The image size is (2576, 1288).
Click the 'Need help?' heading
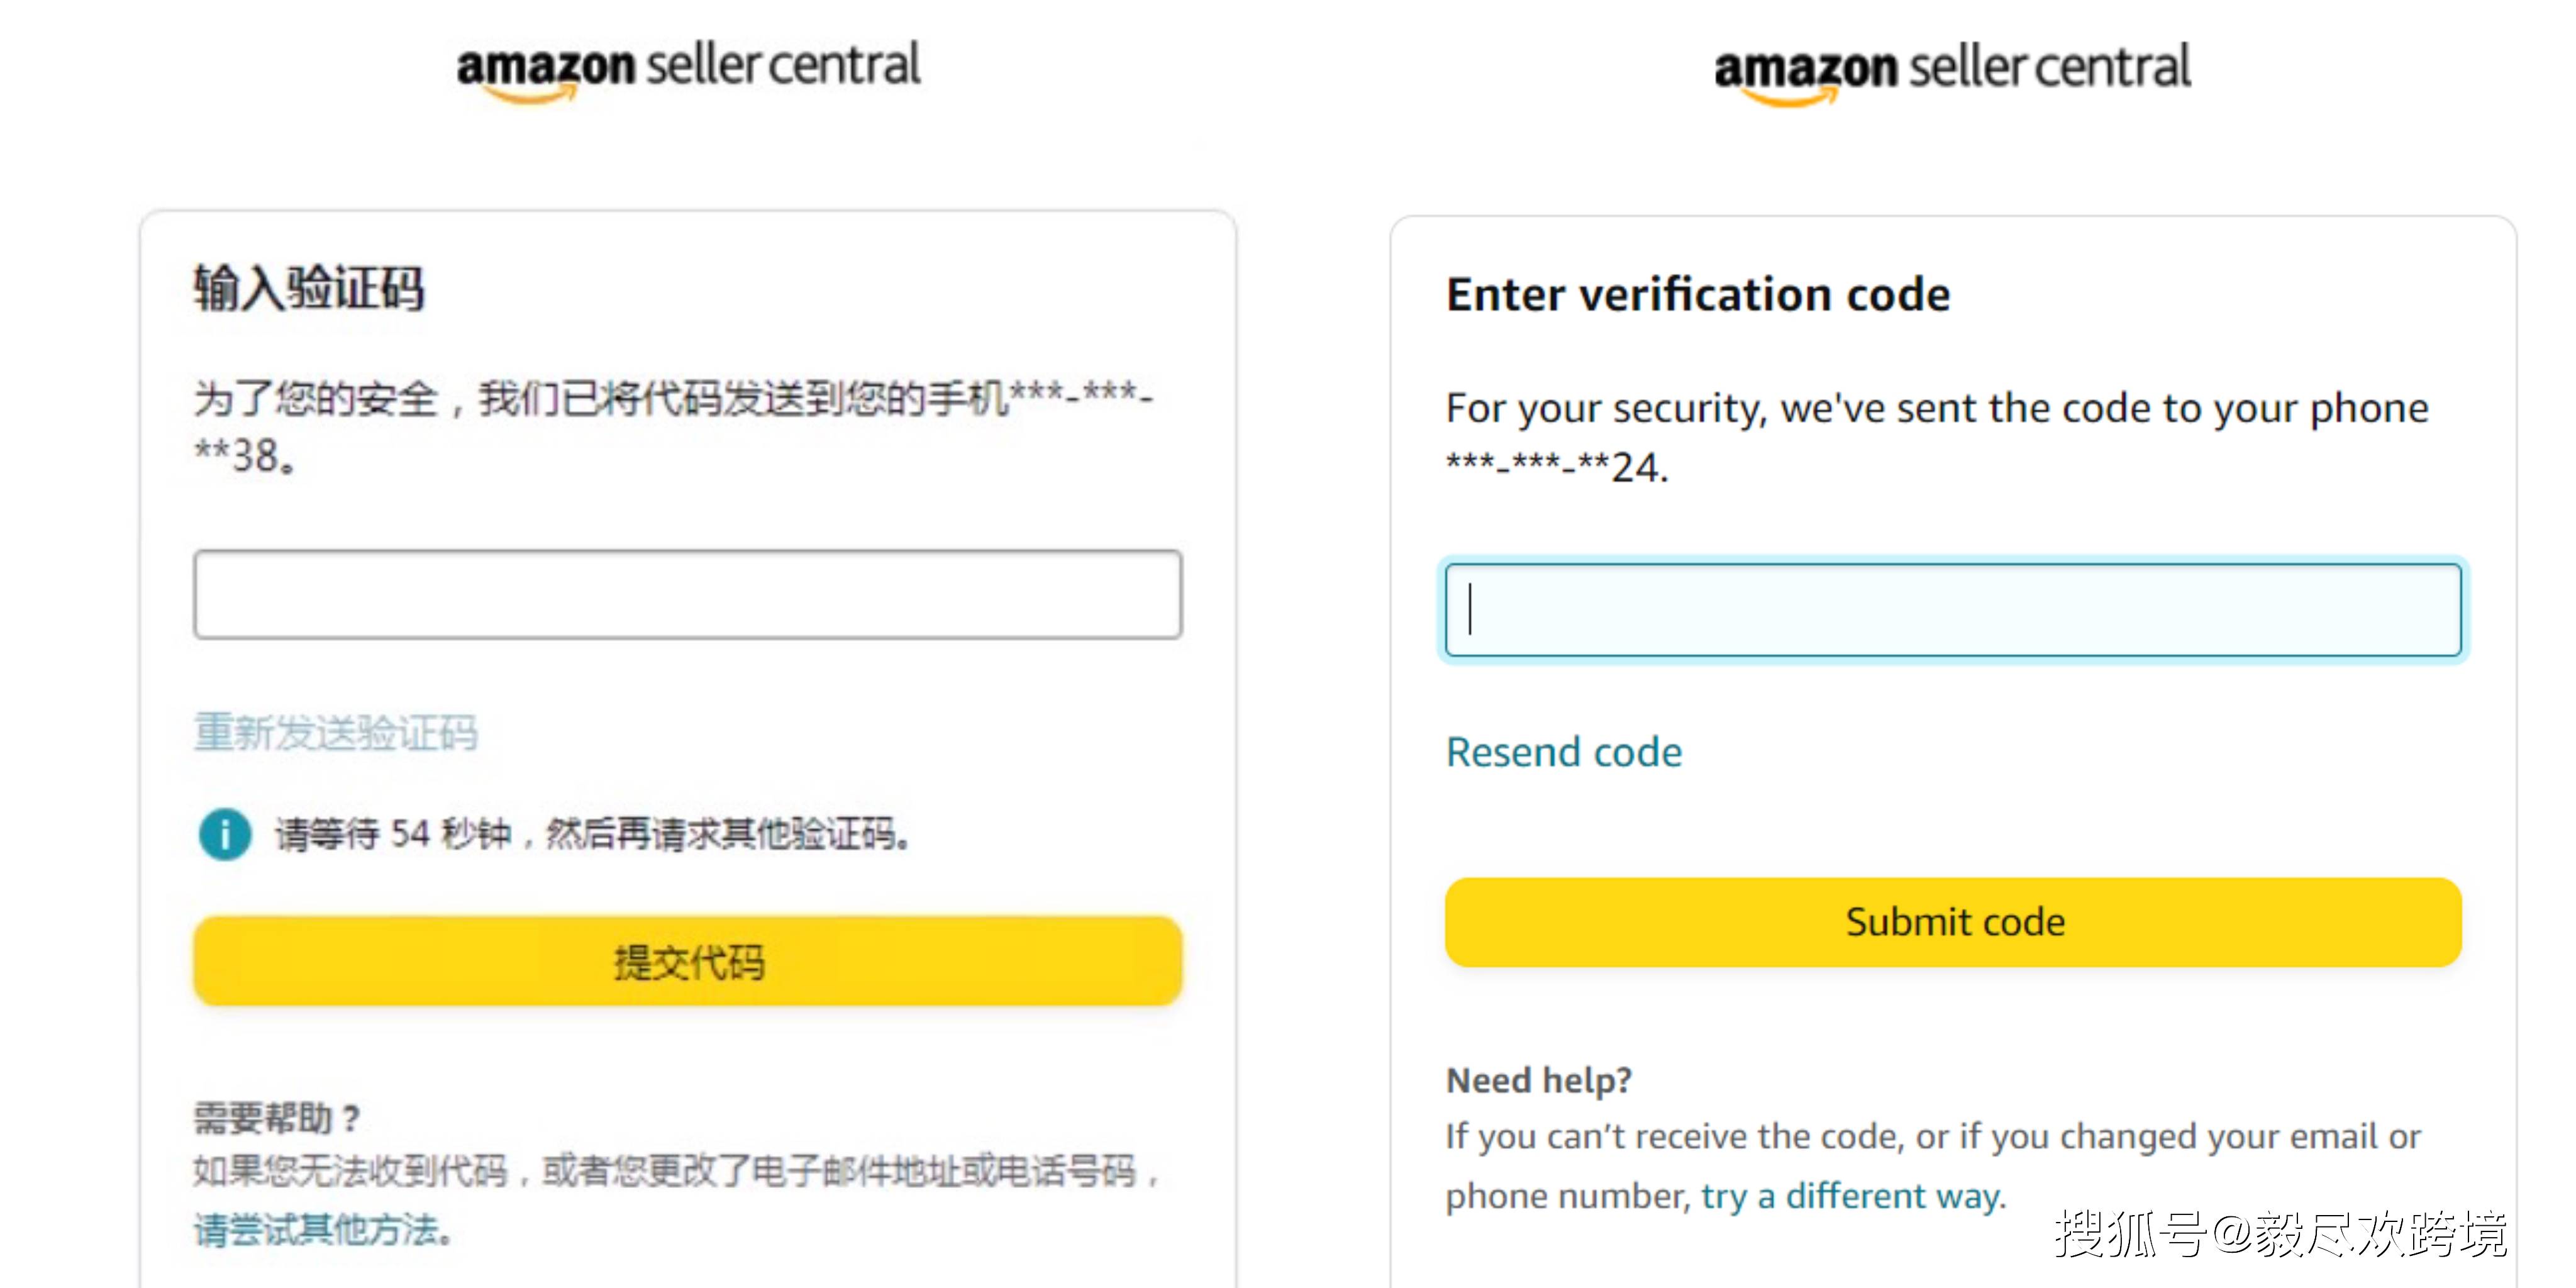[1539, 1080]
